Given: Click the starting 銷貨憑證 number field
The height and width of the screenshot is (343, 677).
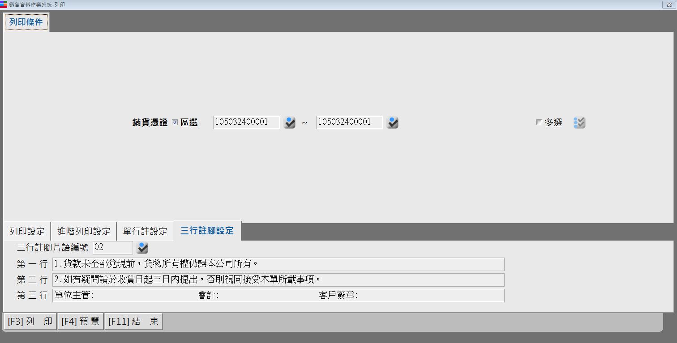Looking at the screenshot, I should (x=246, y=122).
